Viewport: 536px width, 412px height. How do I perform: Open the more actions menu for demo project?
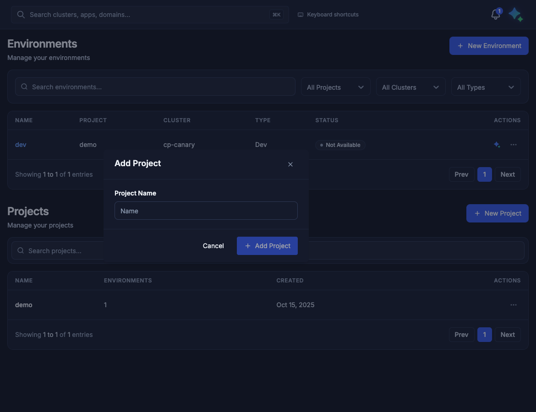point(514,305)
